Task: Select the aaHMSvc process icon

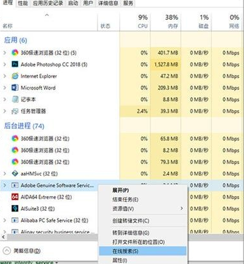Action: pos(15,174)
